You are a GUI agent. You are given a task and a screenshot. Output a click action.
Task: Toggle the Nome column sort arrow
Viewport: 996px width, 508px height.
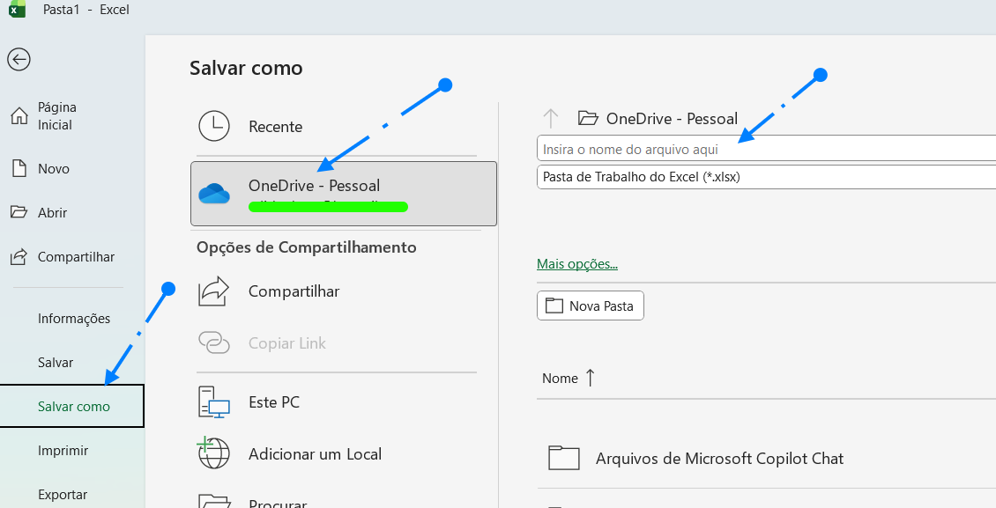pos(589,377)
